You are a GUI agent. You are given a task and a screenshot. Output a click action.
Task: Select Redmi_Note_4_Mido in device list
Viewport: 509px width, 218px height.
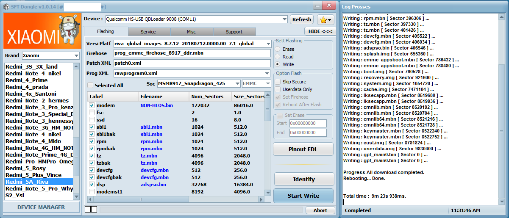39,141
